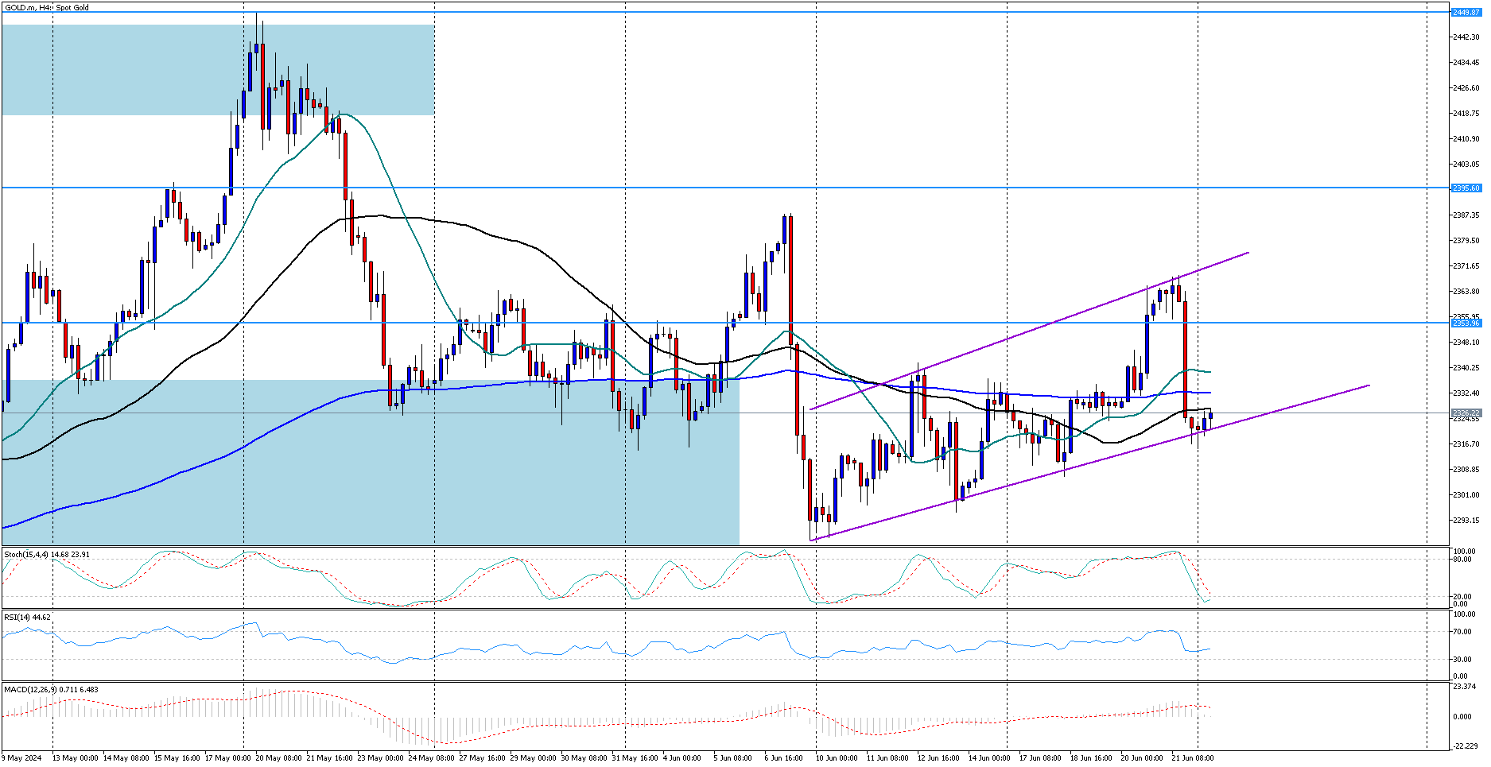Image resolution: width=1491 pixels, height=767 pixels.
Task: Click the 2332.40 price scale label
Action: (1466, 393)
